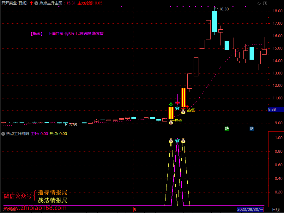
Task: Click the money bag icon beside upper 热点
Action: [183, 112]
